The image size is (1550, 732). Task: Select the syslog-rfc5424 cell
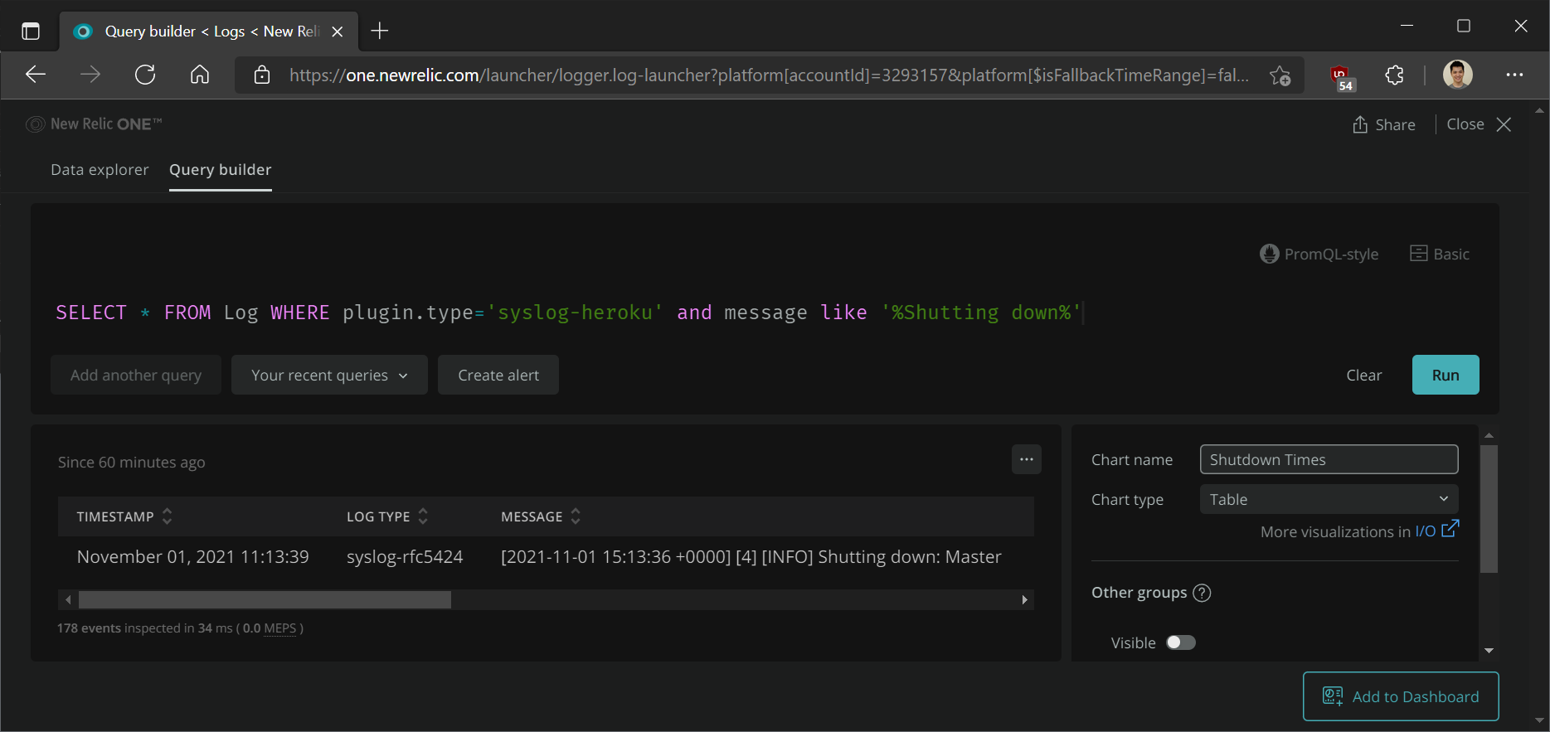click(405, 557)
